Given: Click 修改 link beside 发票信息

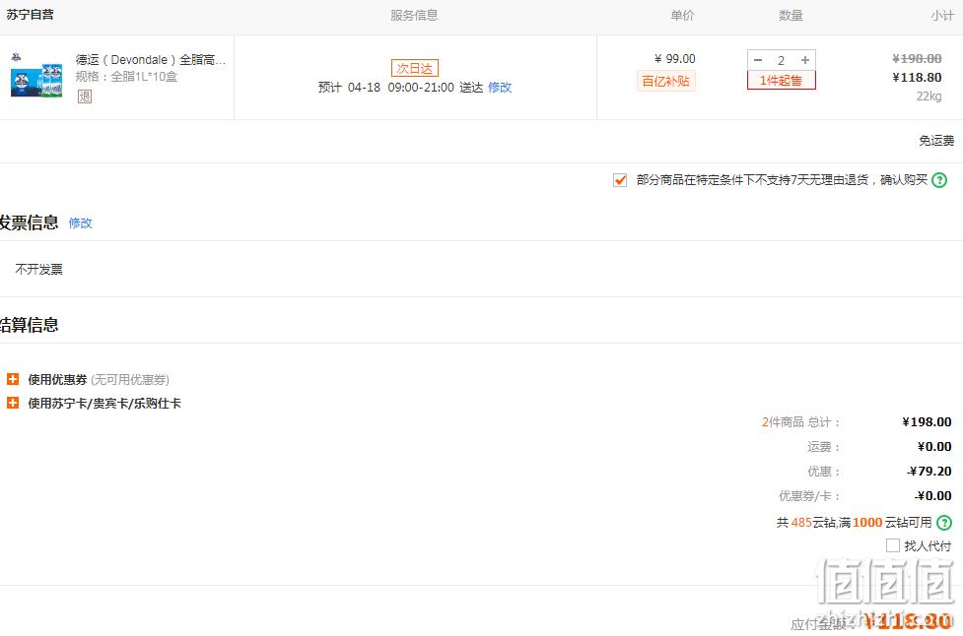Looking at the screenshot, I should pyautogui.click(x=80, y=223).
